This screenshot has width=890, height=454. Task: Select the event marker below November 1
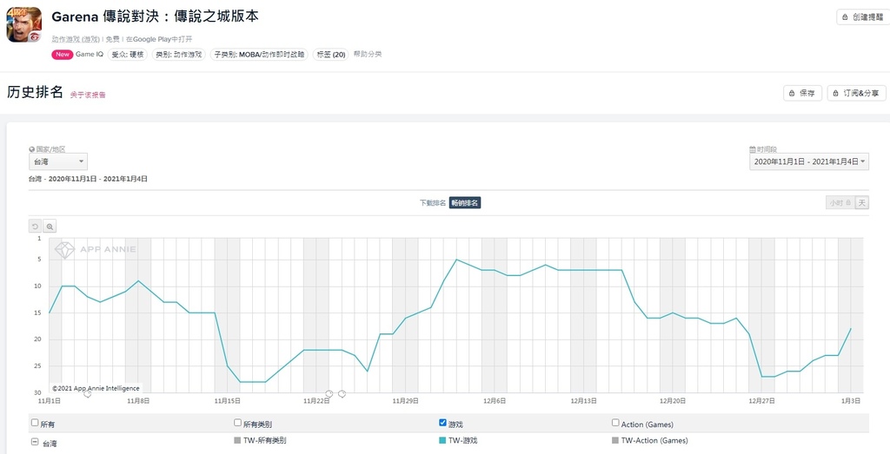(x=88, y=393)
